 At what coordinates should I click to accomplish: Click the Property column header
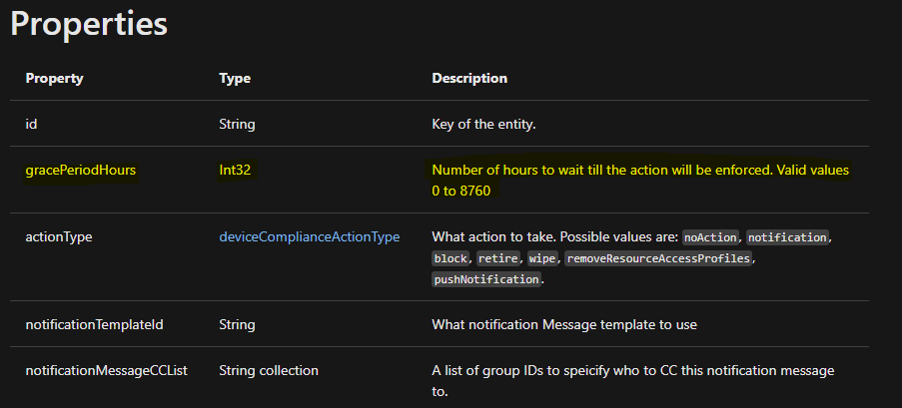(x=54, y=78)
